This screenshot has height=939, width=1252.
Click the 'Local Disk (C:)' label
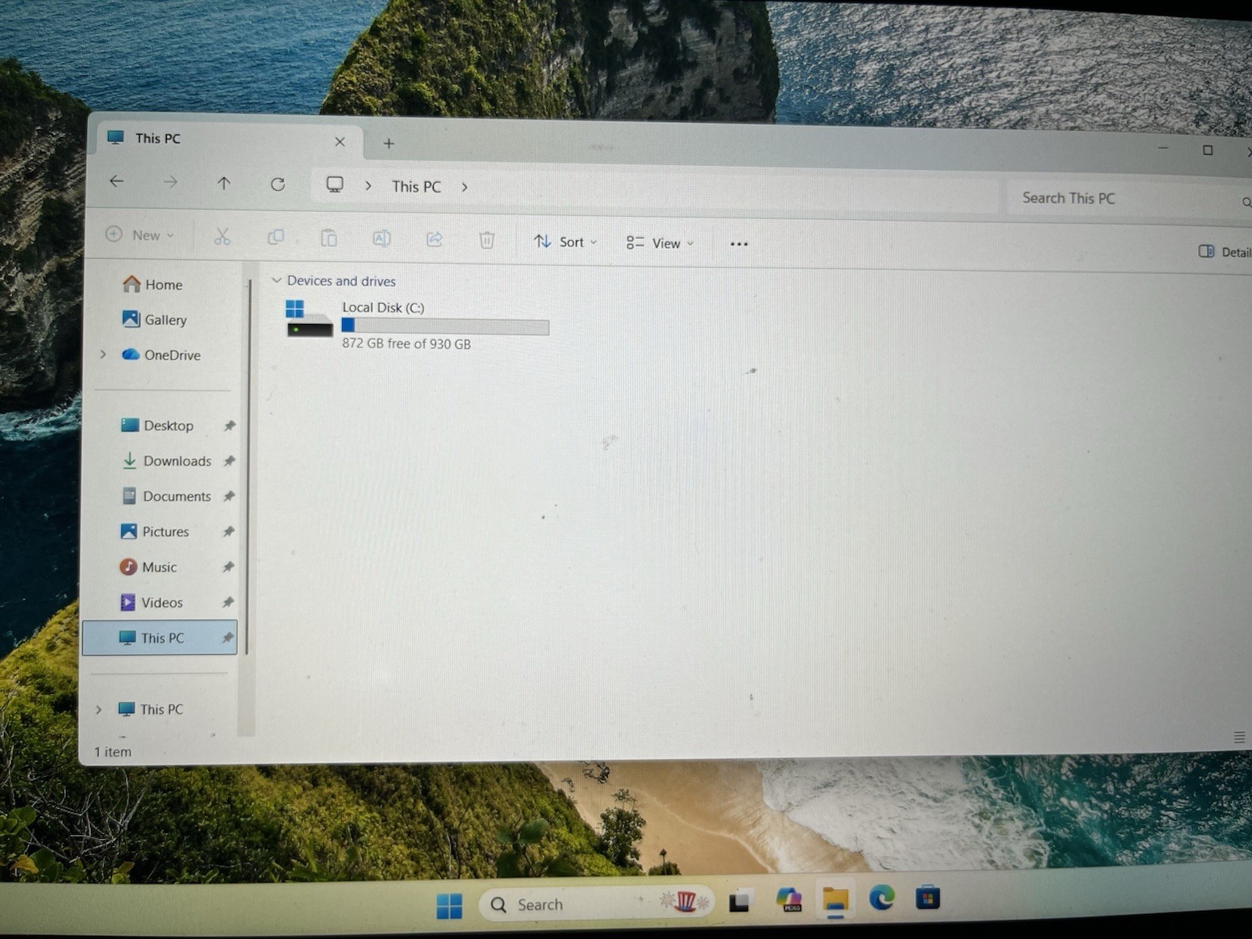coord(383,308)
